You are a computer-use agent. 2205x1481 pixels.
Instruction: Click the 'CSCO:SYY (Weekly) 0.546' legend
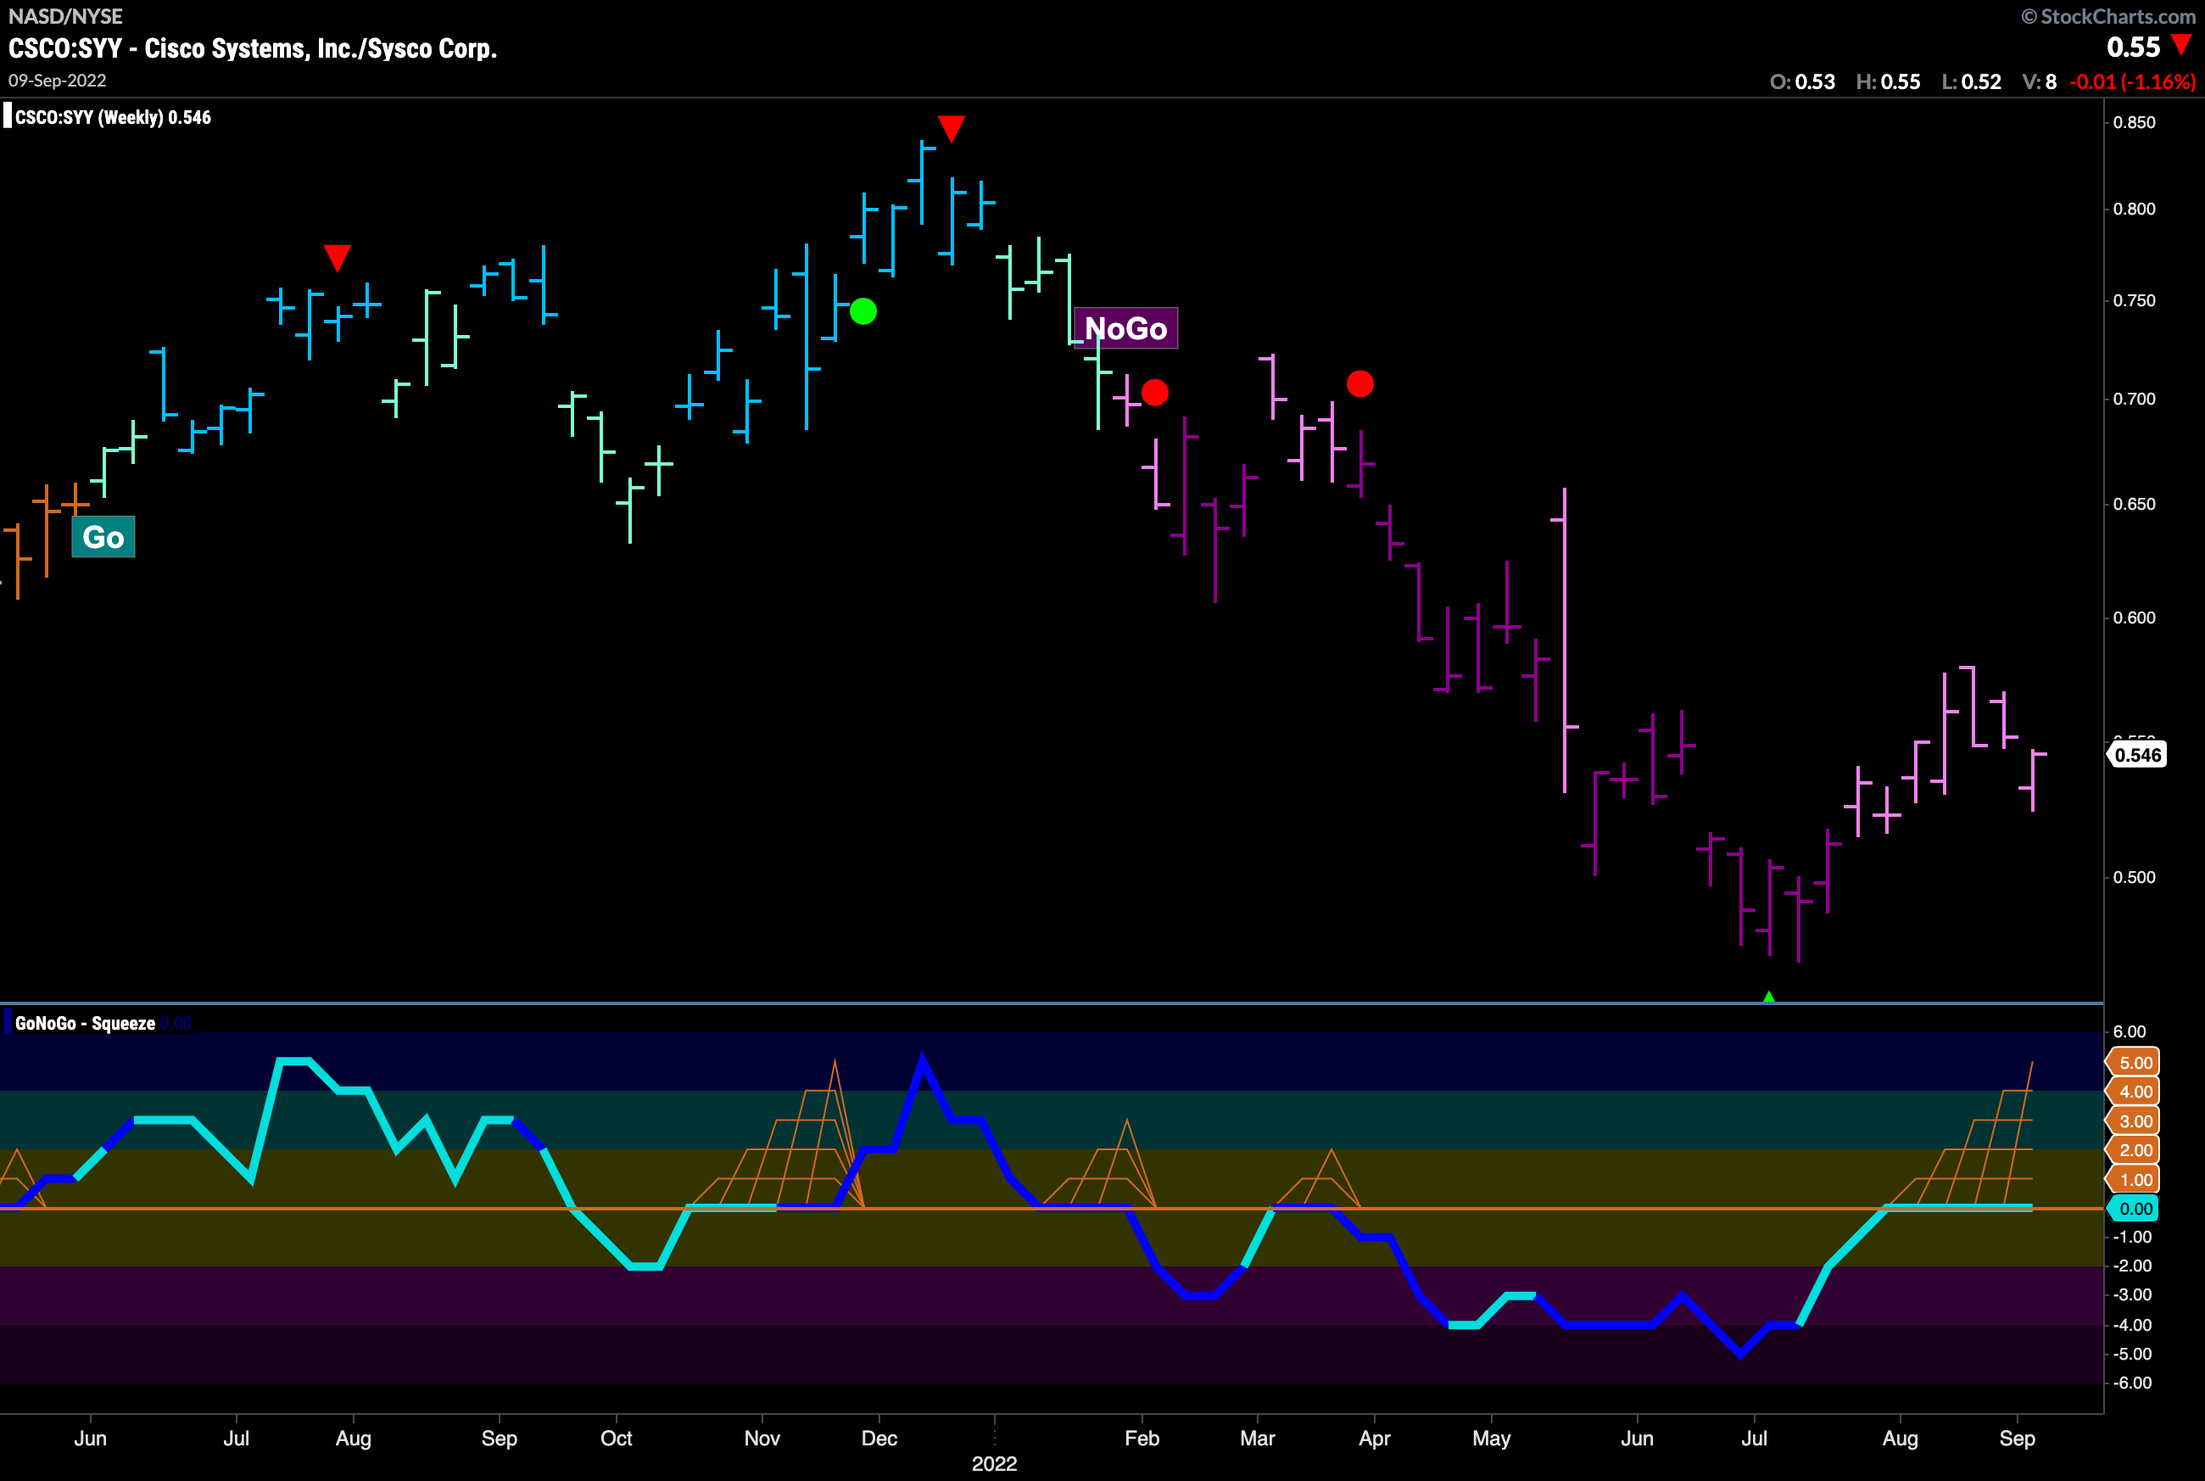tap(113, 117)
